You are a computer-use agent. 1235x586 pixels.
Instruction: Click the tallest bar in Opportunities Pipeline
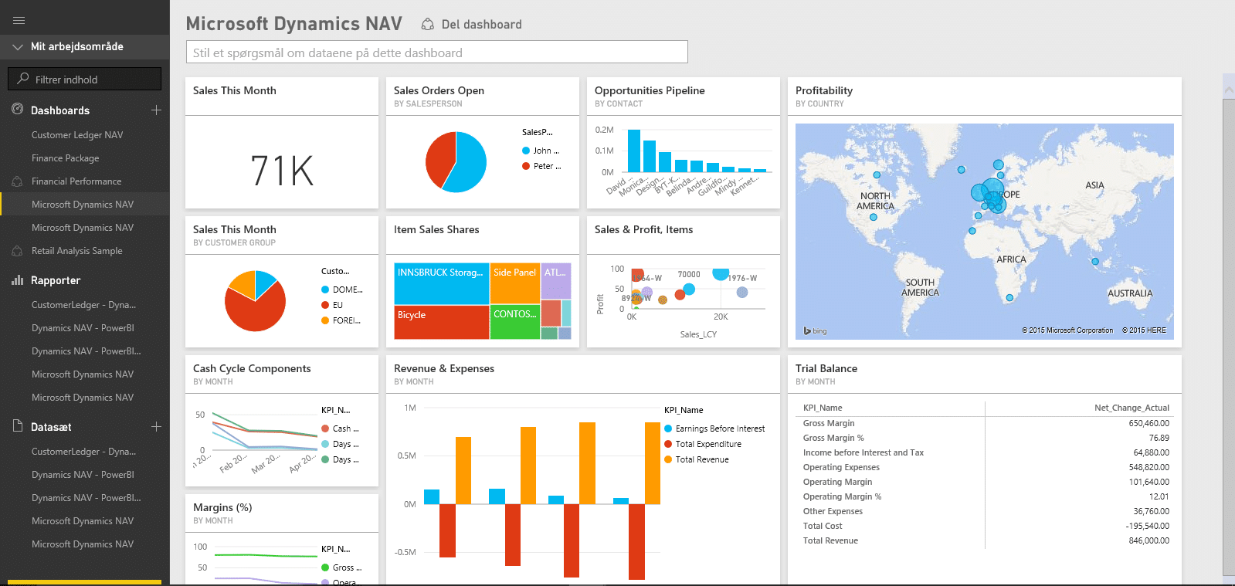[x=634, y=151]
